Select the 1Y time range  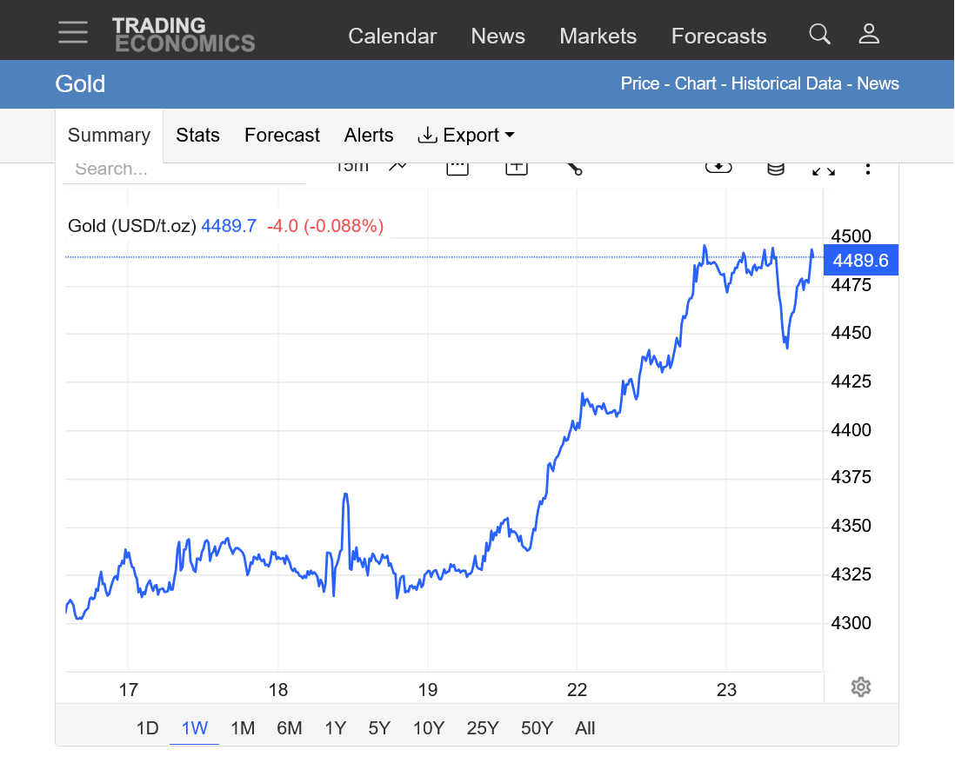(x=335, y=728)
